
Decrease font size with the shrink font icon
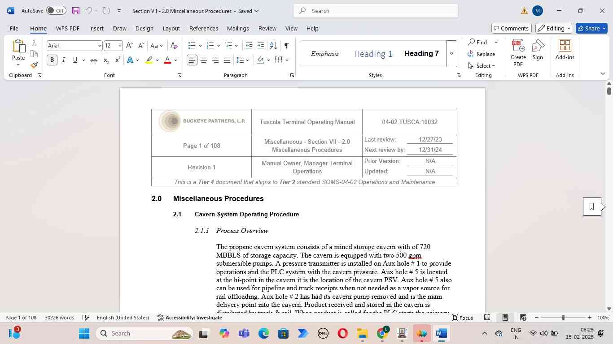(x=141, y=46)
